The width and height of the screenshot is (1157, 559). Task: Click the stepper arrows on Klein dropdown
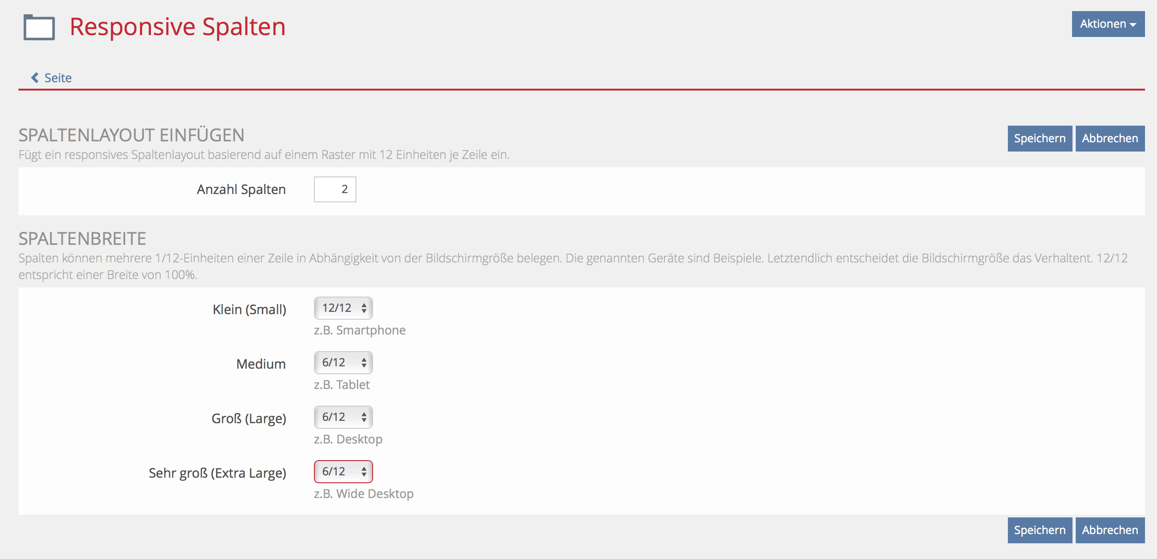[x=364, y=308]
